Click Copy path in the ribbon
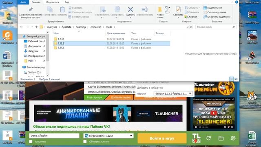Image resolution: width=261 pixels, height=147 pixels. pyautogui.click(x=80, y=12)
